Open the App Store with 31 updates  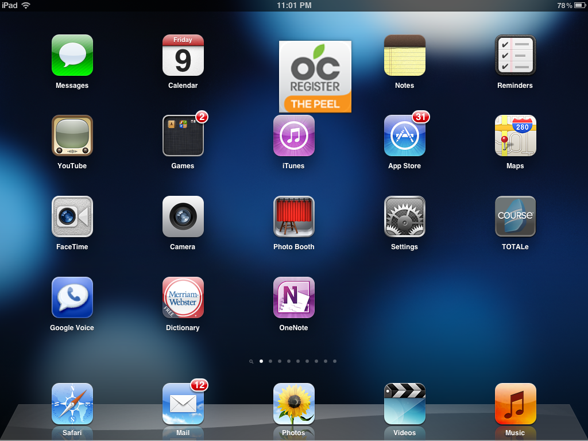(x=405, y=136)
